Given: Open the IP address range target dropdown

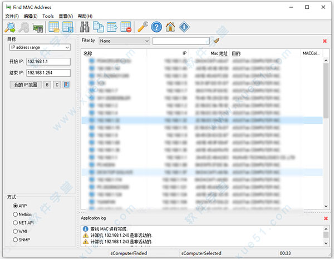Looking at the screenshot, I should click(x=40, y=47).
